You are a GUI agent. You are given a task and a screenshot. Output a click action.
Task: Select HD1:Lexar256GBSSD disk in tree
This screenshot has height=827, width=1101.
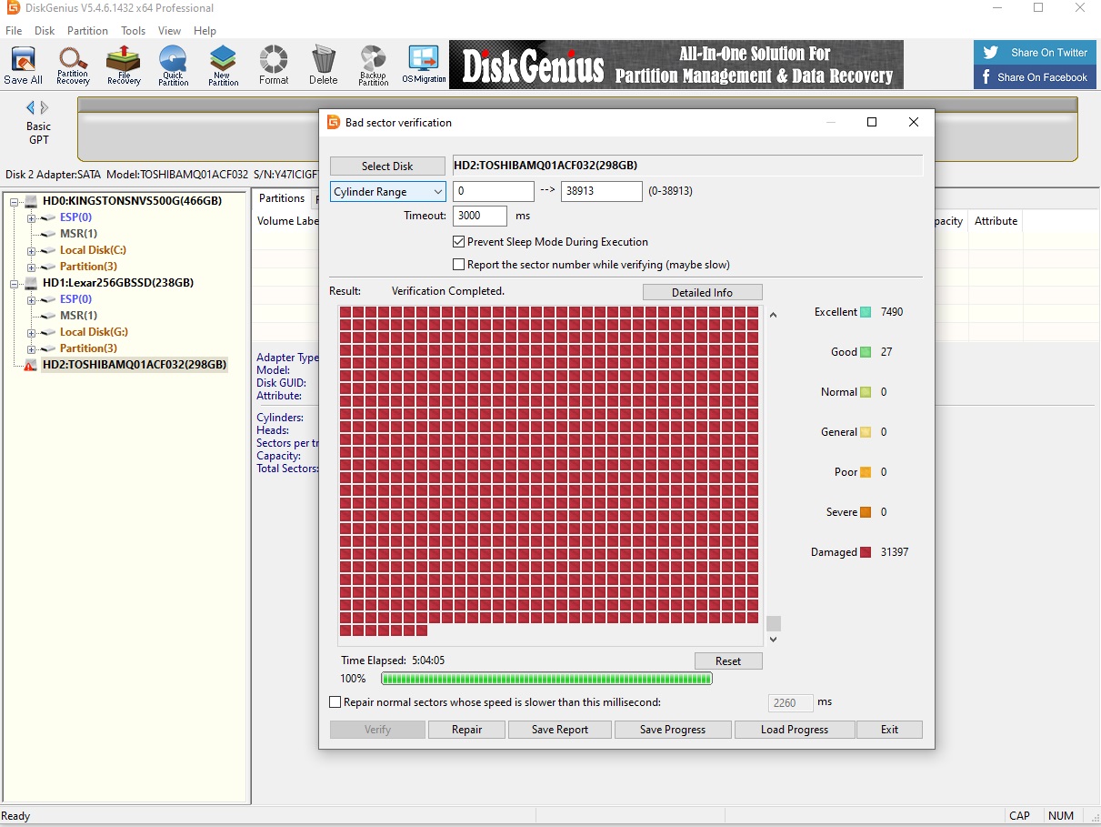coord(118,283)
